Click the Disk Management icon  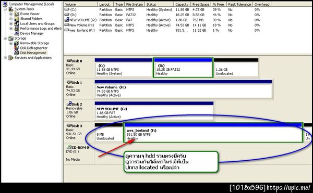pyautogui.click(x=17, y=53)
